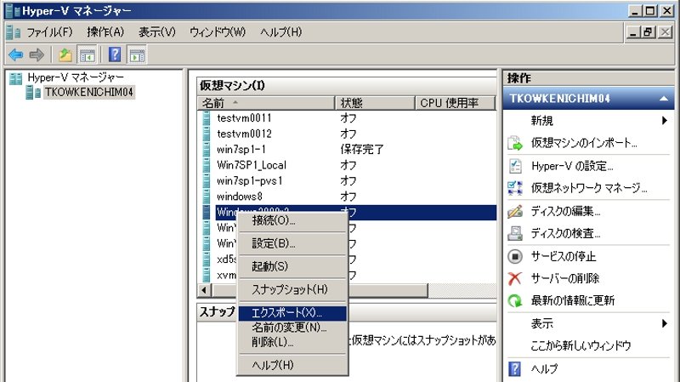Select the Hyper-V マネージャー tree root

pyautogui.click(x=76, y=77)
